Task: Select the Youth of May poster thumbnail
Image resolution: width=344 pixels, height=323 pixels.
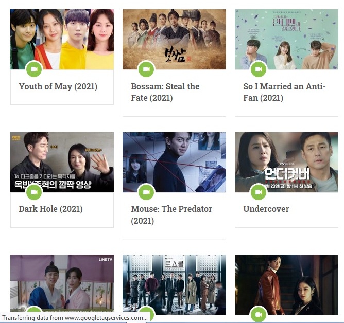Action: pyautogui.click(x=62, y=40)
